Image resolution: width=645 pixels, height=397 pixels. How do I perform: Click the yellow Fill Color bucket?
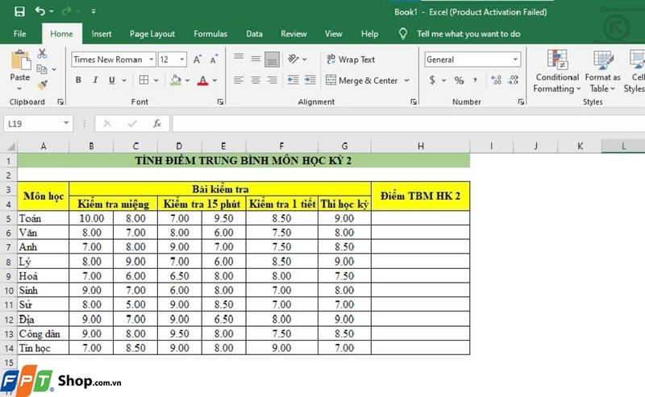[x=176, y=81]
